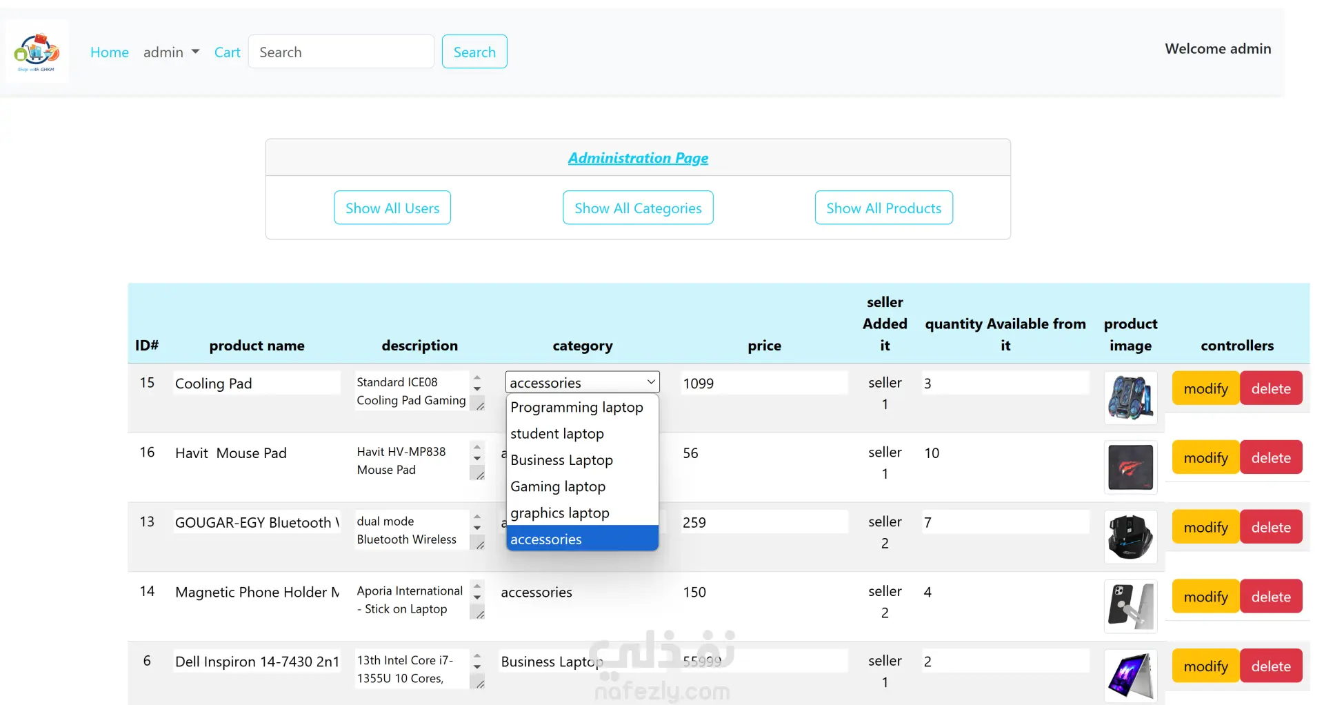The width and height of the screenshot is (1324, 705).
Task: Edit quantity field for Cooling Pad
Action: pos(1005,384)
